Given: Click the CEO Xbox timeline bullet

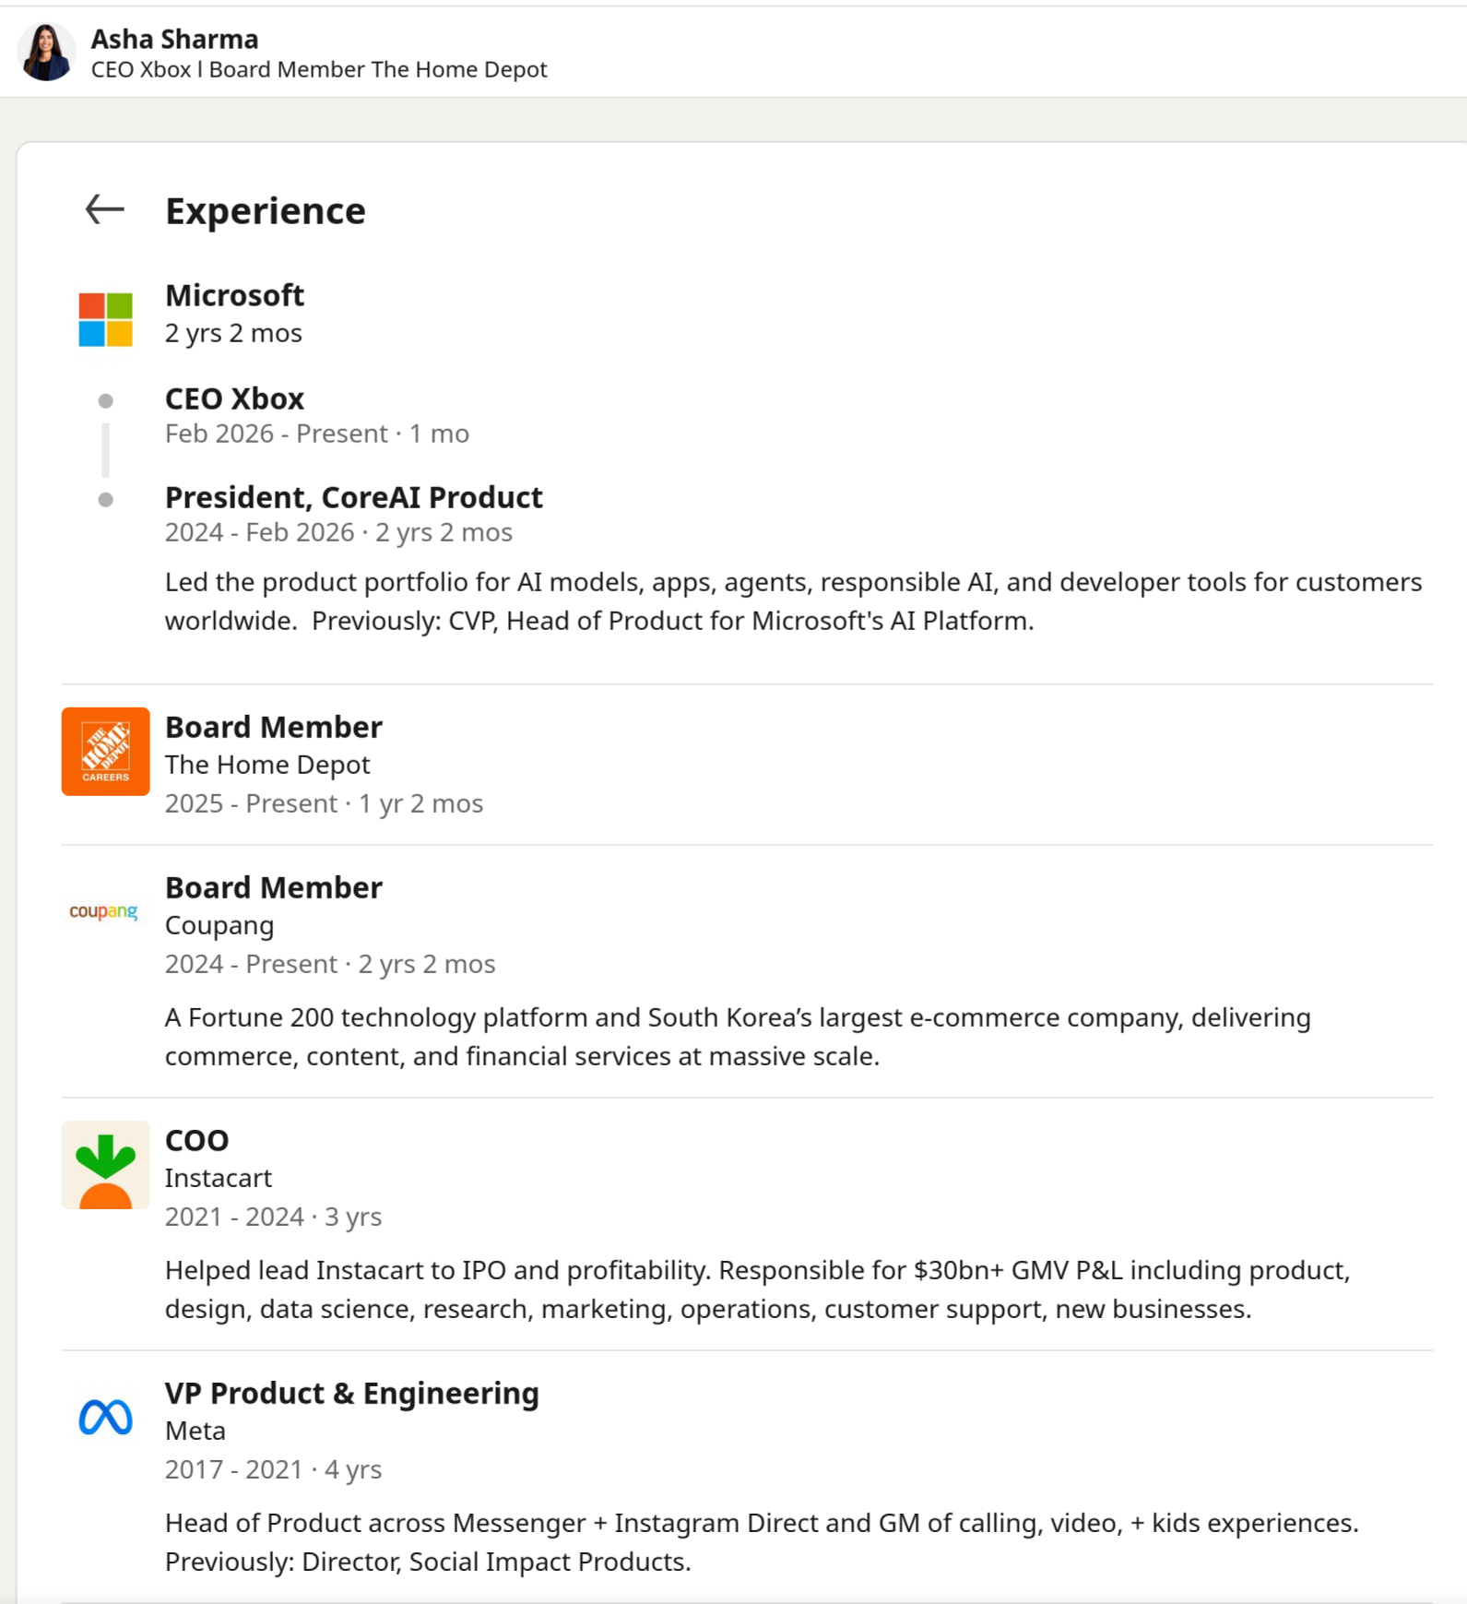Looking at the screenshot, I should (106, 400).
